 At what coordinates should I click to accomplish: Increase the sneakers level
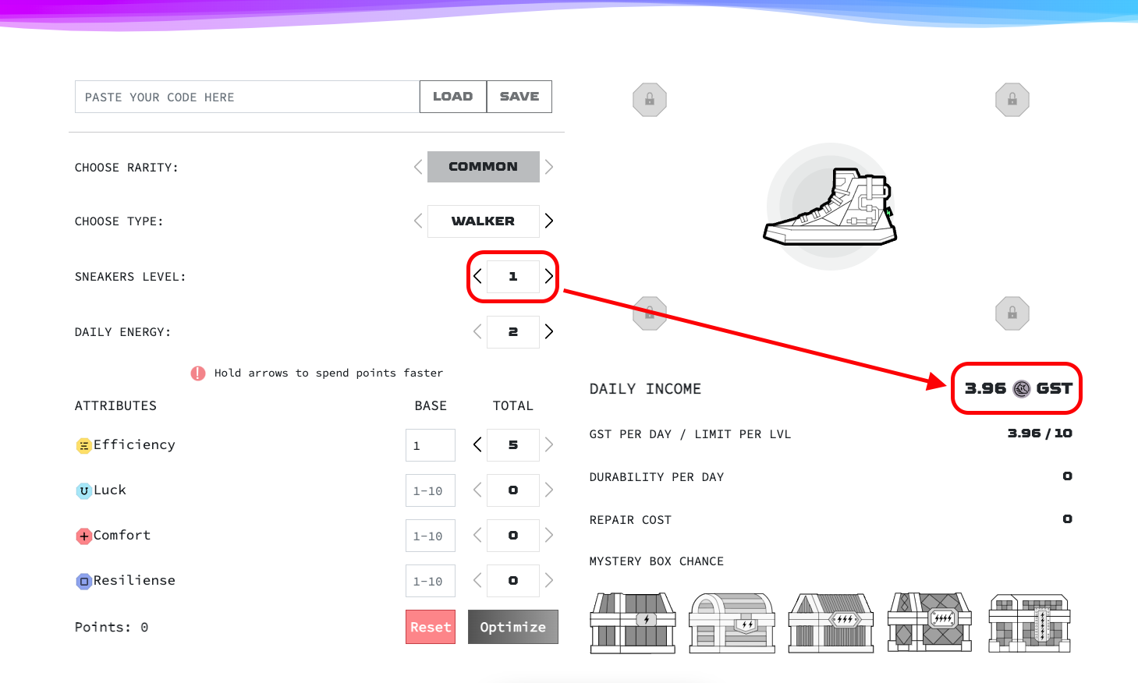(549, 276)
